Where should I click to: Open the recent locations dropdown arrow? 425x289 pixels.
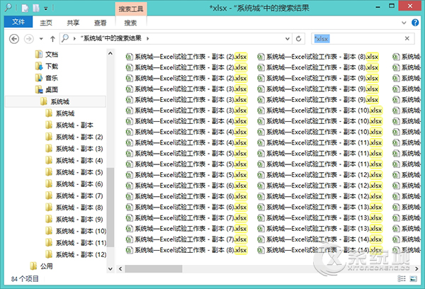click(41, 39)
